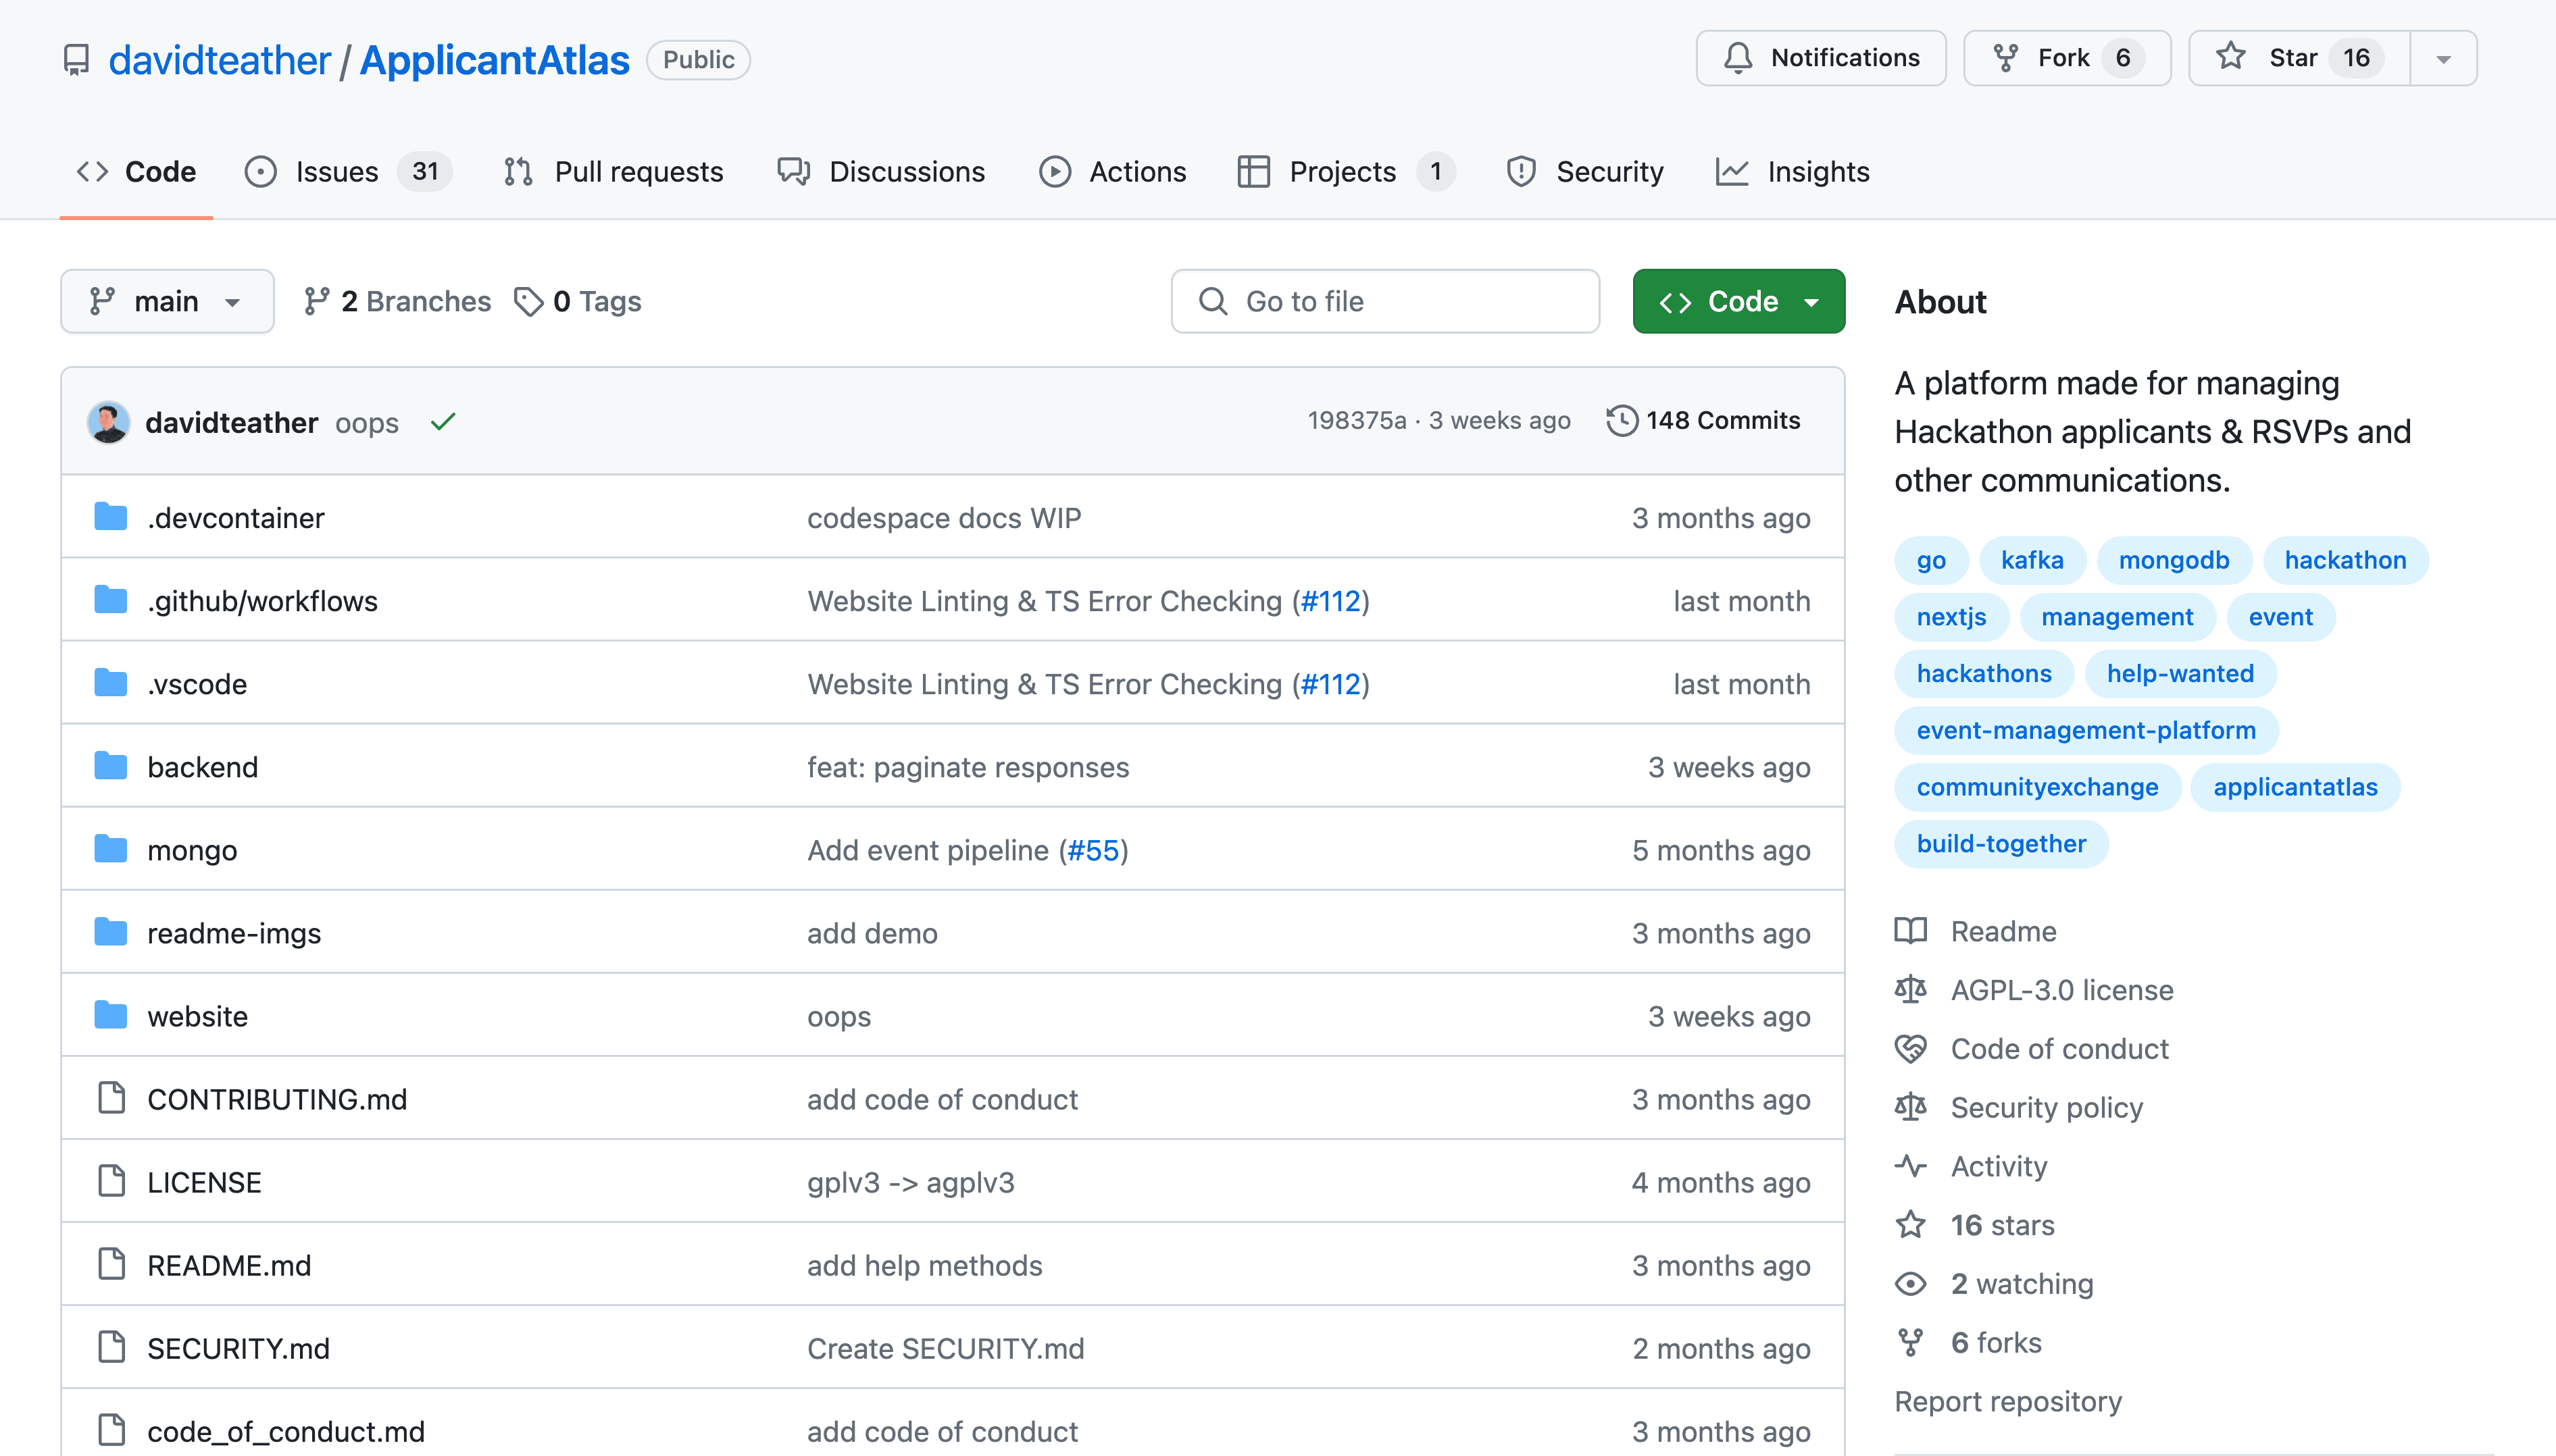Open 'gplv3 -> agplv3' commit message
The width and height of the screenshot is (2556, 1456).
point(910,1182)
